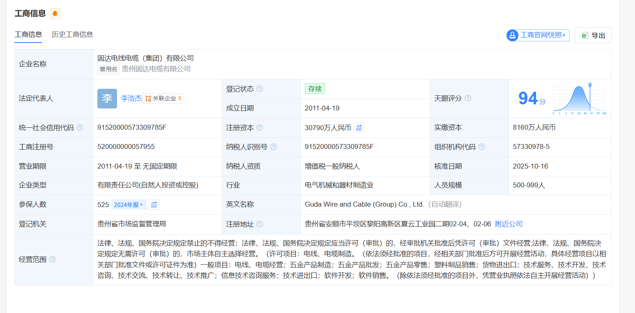
Task: Click help icon beside 组织机构代码
Action: [x=482, y=147]
